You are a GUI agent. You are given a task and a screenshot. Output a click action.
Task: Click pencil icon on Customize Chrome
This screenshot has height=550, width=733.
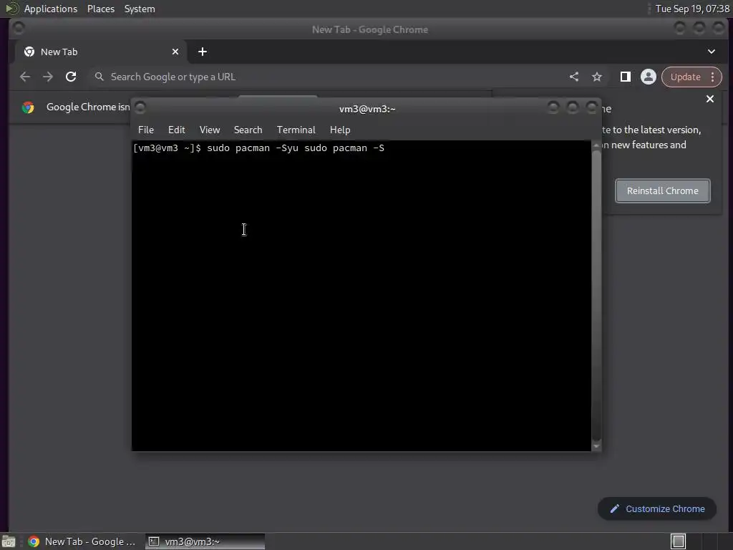tap(615, 509)
